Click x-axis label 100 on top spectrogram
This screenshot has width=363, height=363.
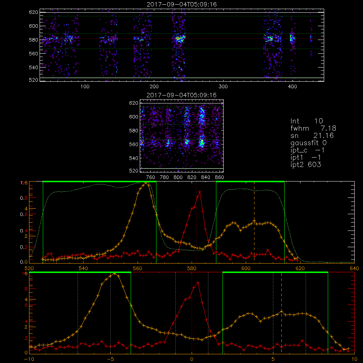coord(85,87)
